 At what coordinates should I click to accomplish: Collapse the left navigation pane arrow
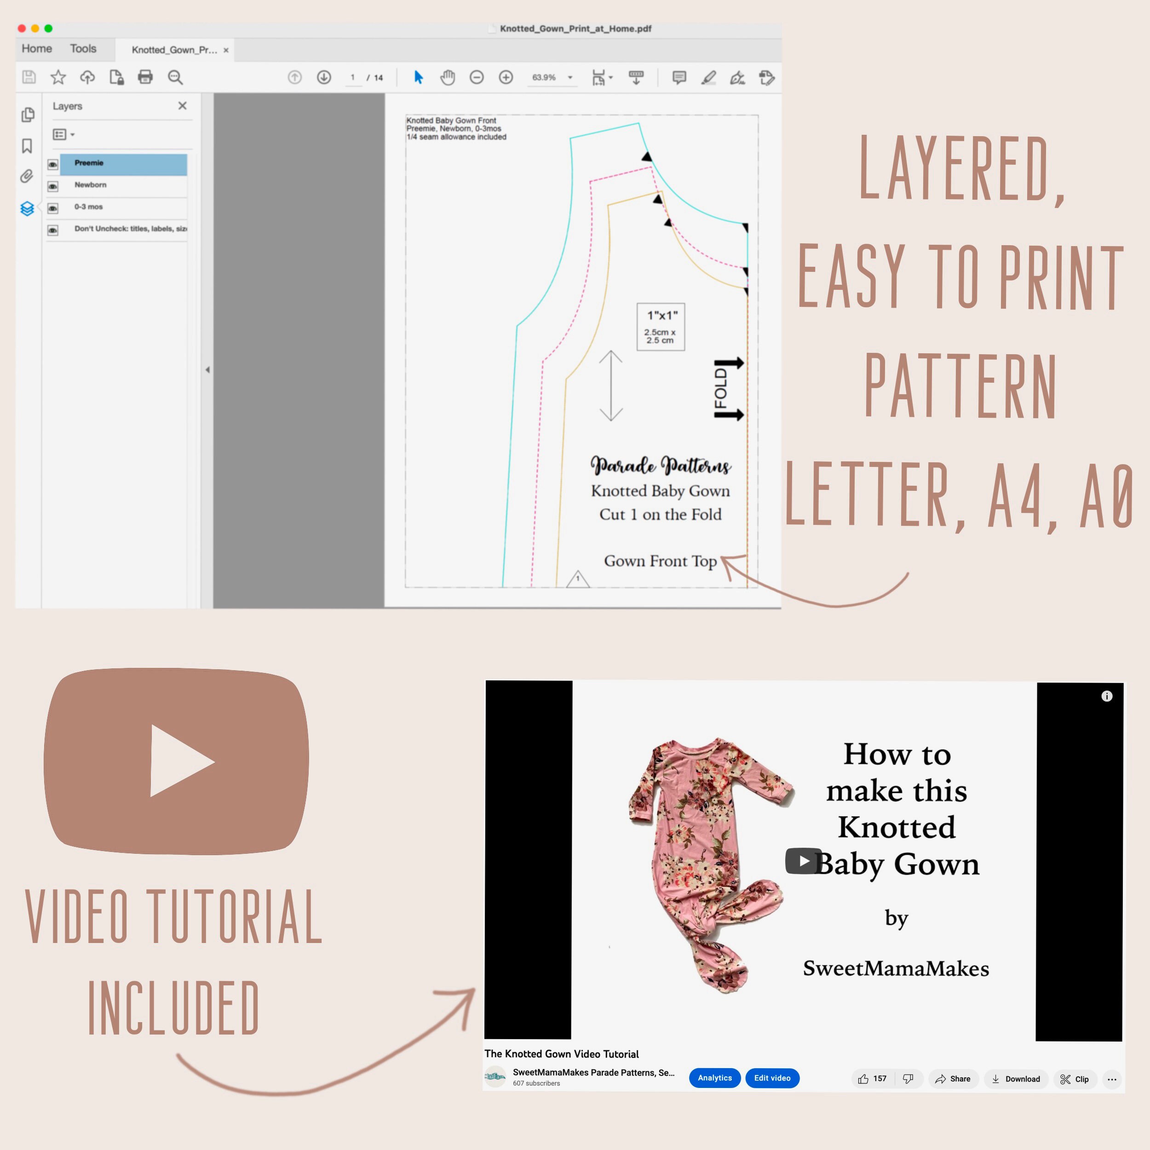(207, 370)
